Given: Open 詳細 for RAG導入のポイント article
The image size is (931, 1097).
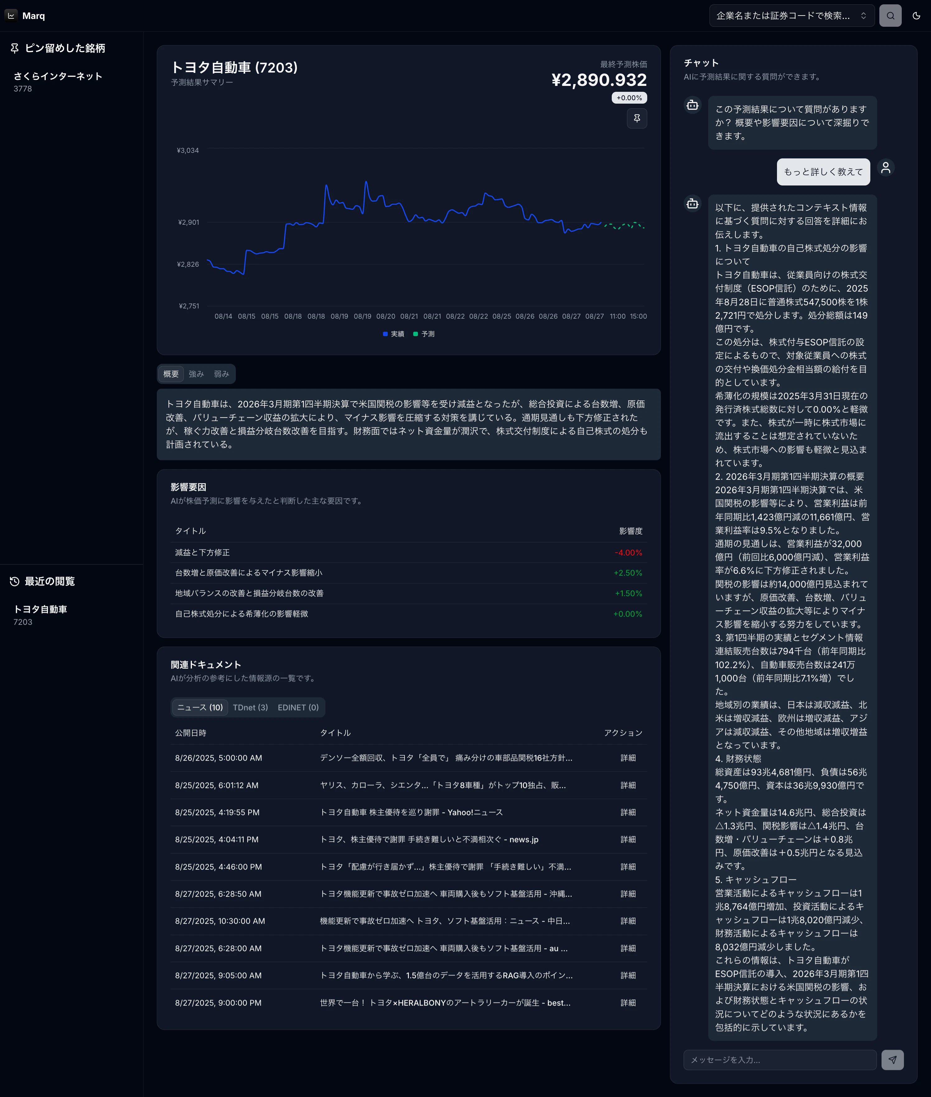Looking at the screenshot, I should [x=628, y=976].
